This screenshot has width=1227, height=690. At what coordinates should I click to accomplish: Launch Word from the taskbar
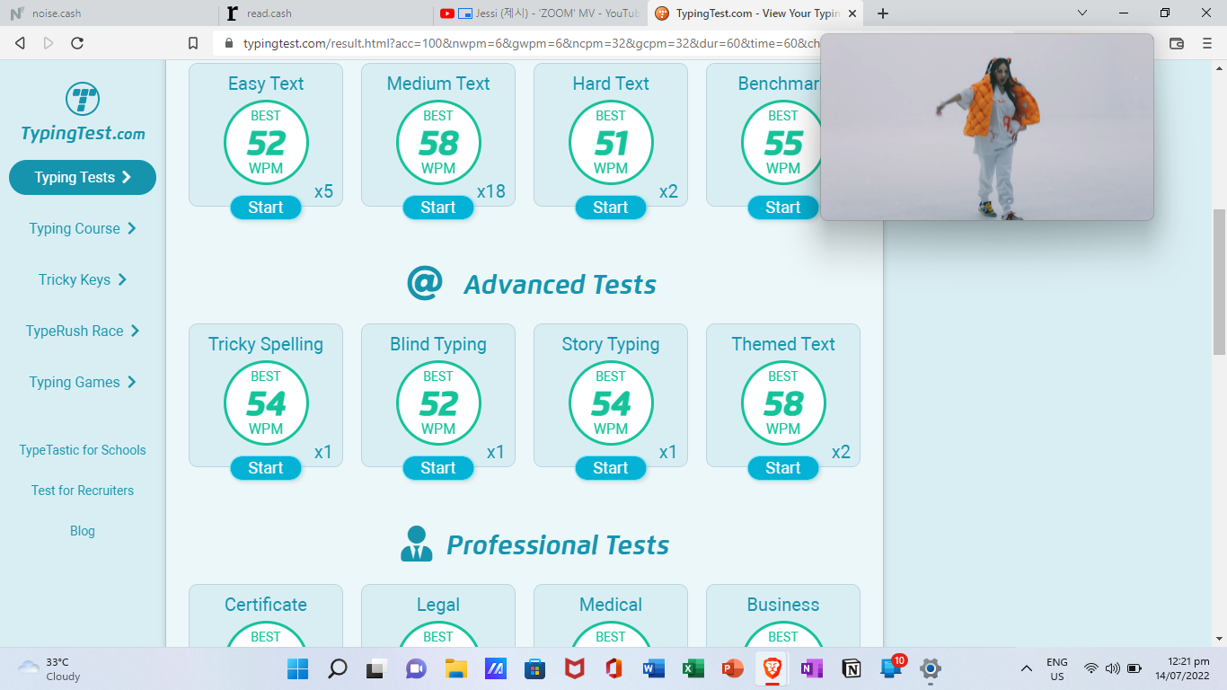(653, 668)
